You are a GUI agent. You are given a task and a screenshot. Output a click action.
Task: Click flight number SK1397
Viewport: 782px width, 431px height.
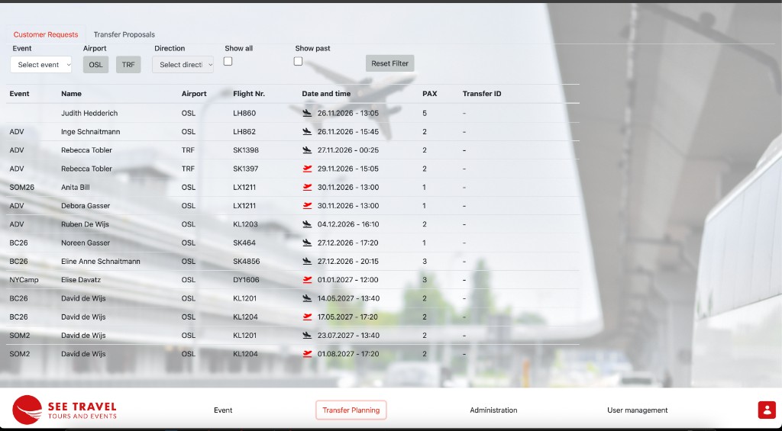click(245, 169)
